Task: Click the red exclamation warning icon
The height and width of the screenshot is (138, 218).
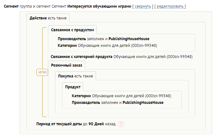Action: point(121,124)
